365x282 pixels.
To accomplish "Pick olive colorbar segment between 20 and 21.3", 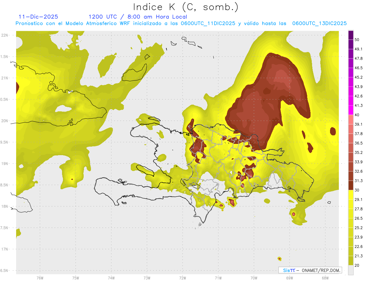I will 351,261.
